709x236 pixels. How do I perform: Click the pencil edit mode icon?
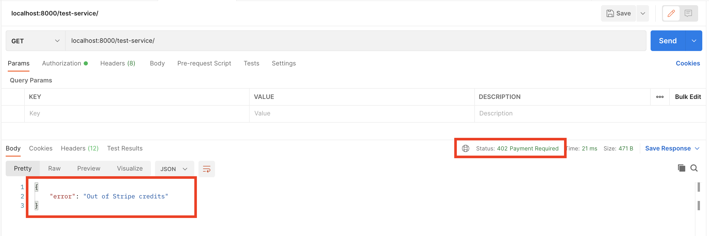[x=671, y=13]
